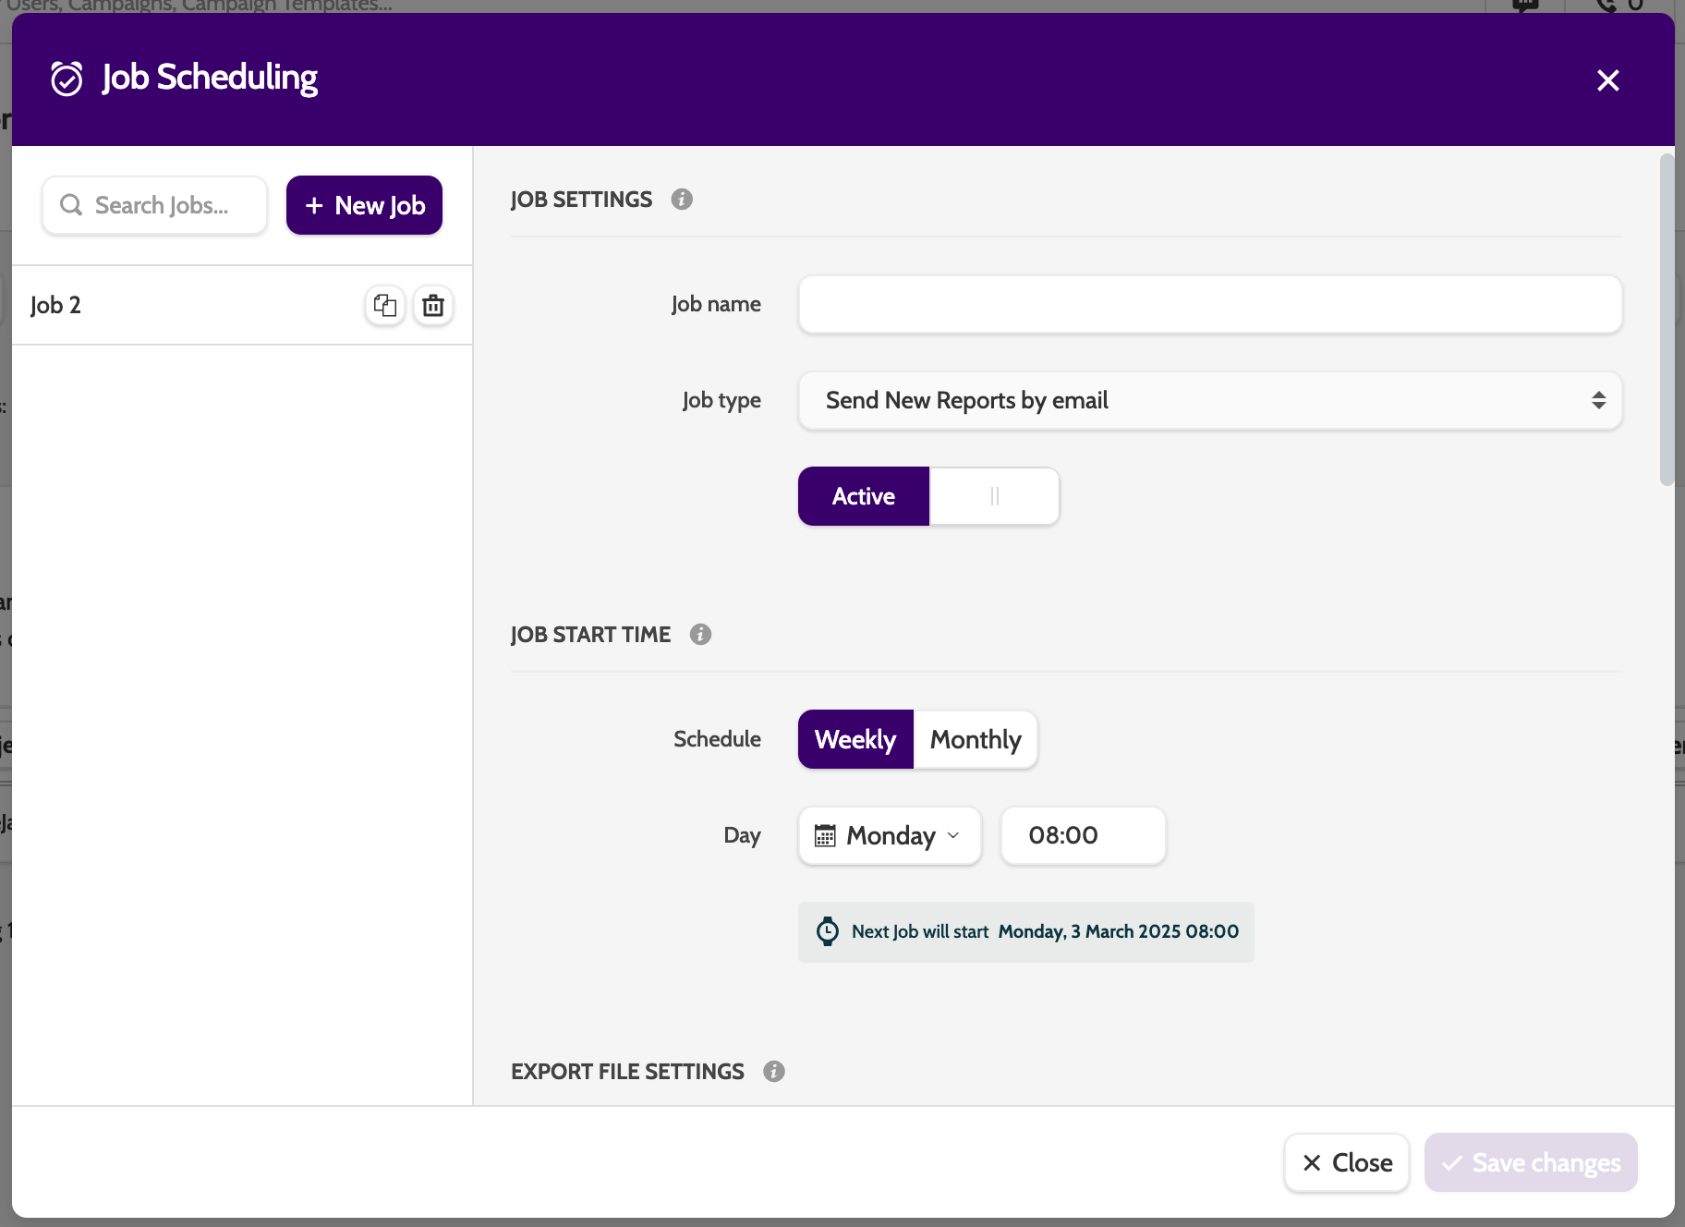The image size is (1685, 1227).
Task: Click the watch icon beside Next Job
Action: [828, 931]
